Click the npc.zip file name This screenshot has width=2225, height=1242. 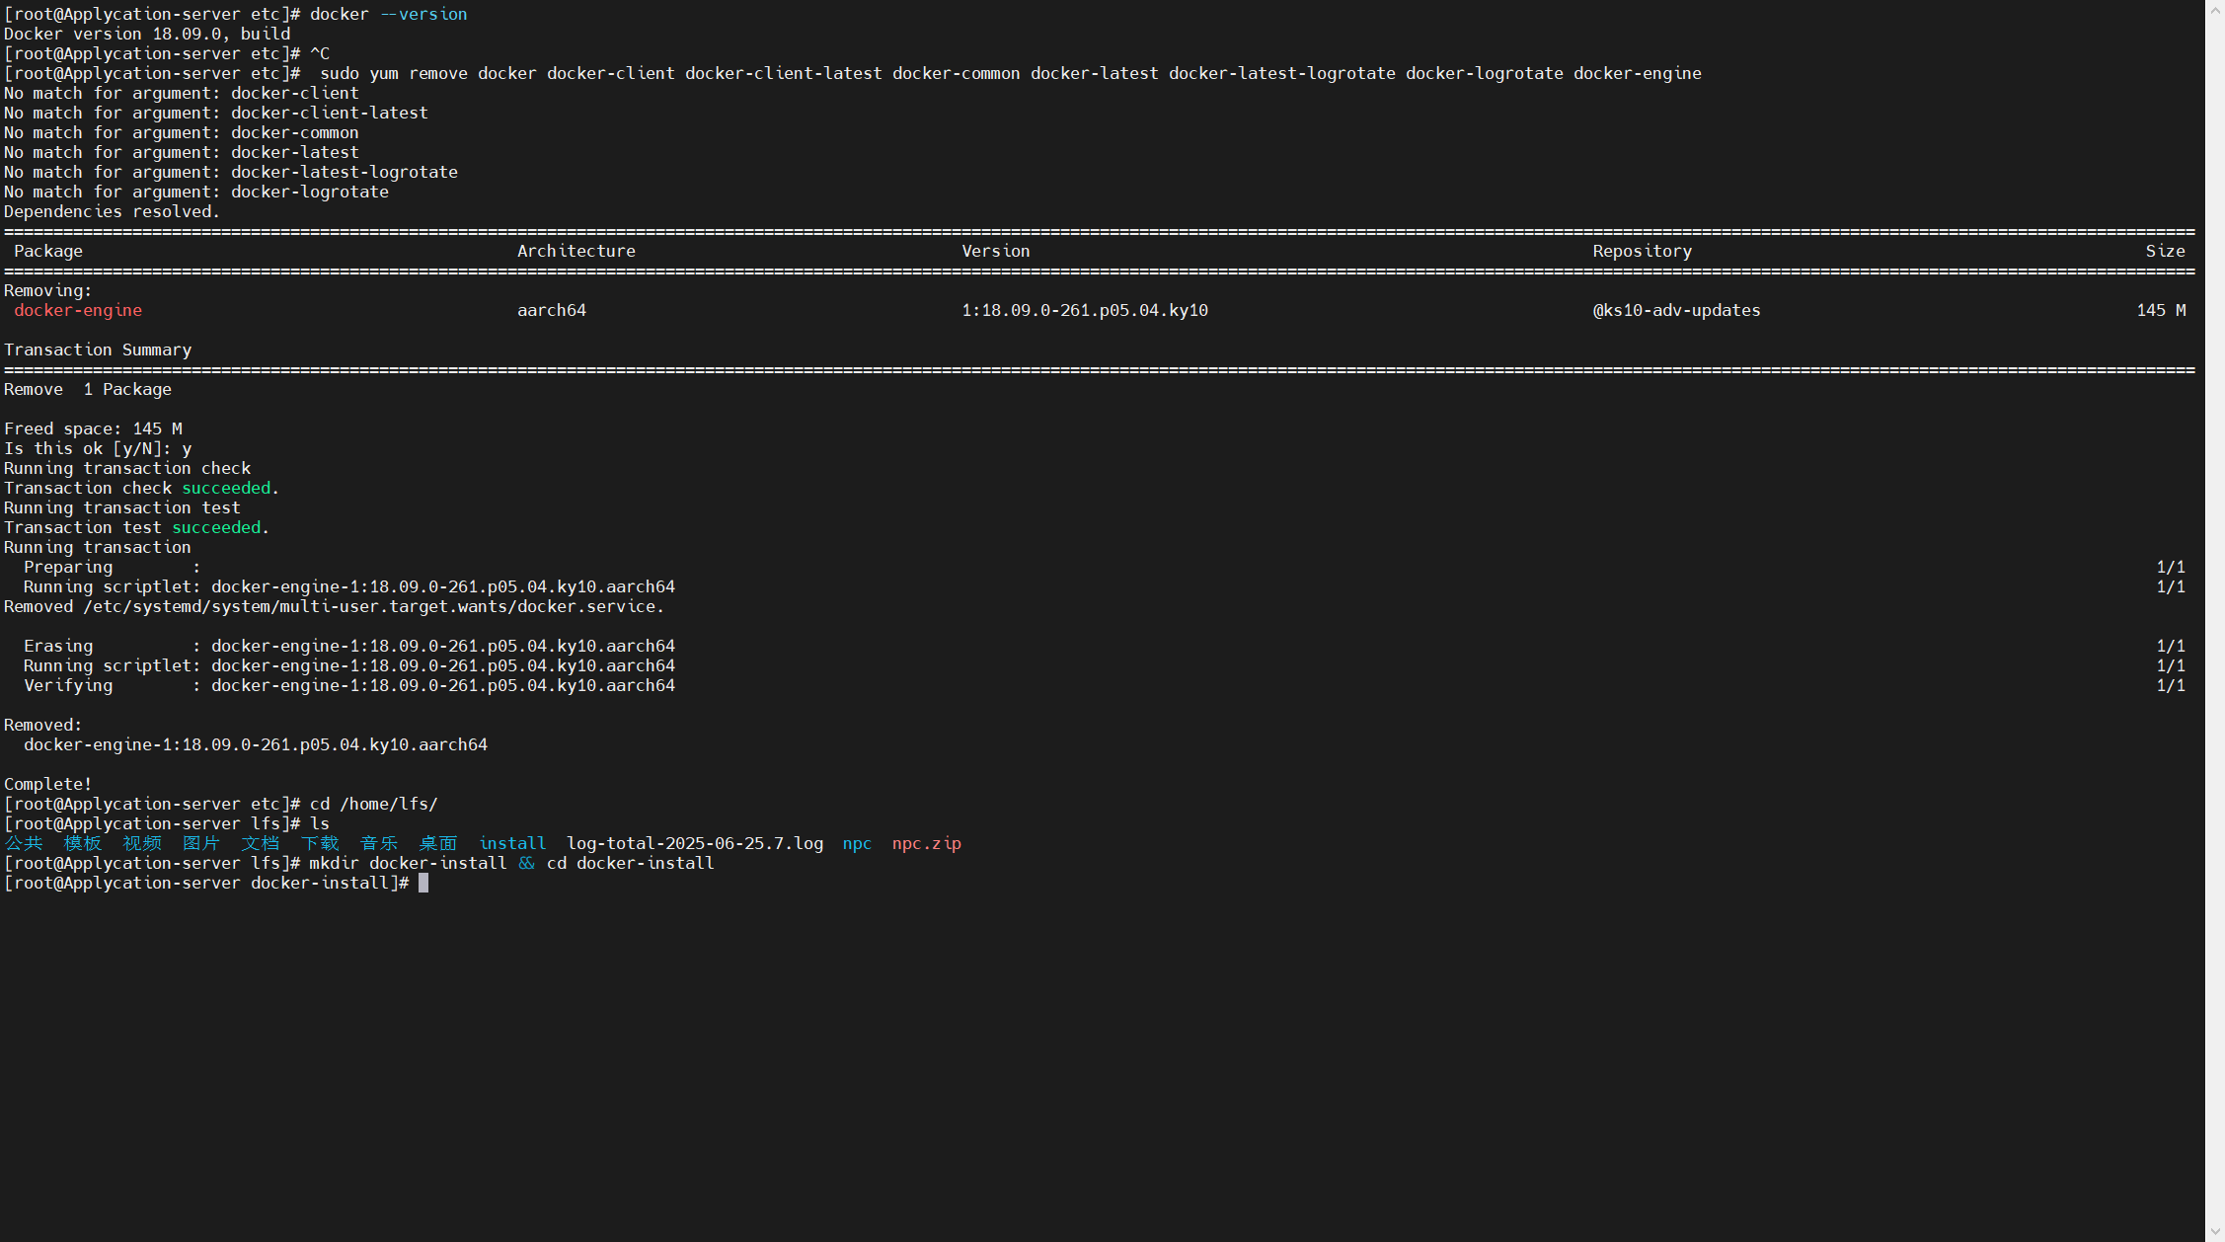pyautogui.click(x=926, y=843)
